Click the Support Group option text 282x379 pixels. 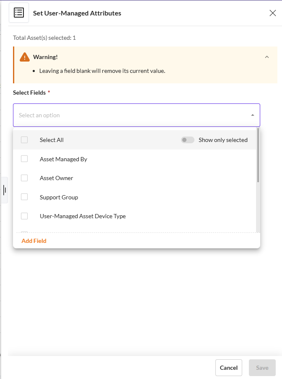(59, 197)
